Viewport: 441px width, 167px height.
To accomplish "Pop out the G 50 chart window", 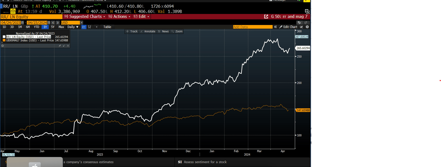I will 266,17.
